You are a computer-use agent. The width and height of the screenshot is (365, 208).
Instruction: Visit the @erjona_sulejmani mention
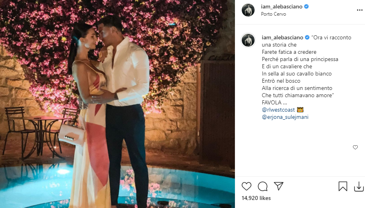(285, 117)
